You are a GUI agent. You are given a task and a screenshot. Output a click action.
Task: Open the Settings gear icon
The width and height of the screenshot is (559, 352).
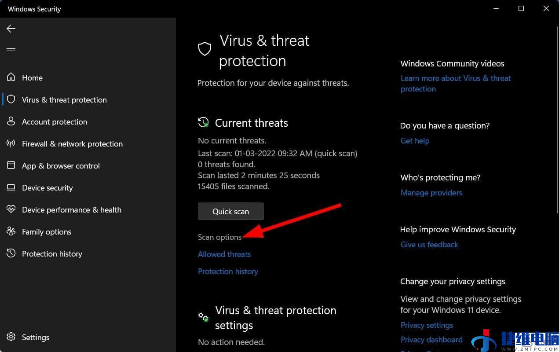pos(11,337)
